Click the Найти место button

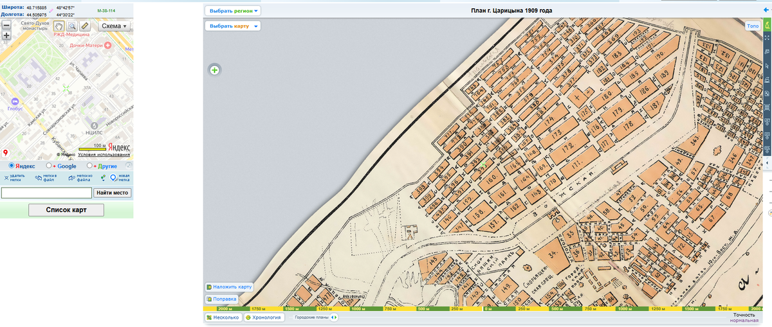tap(113, 193)
